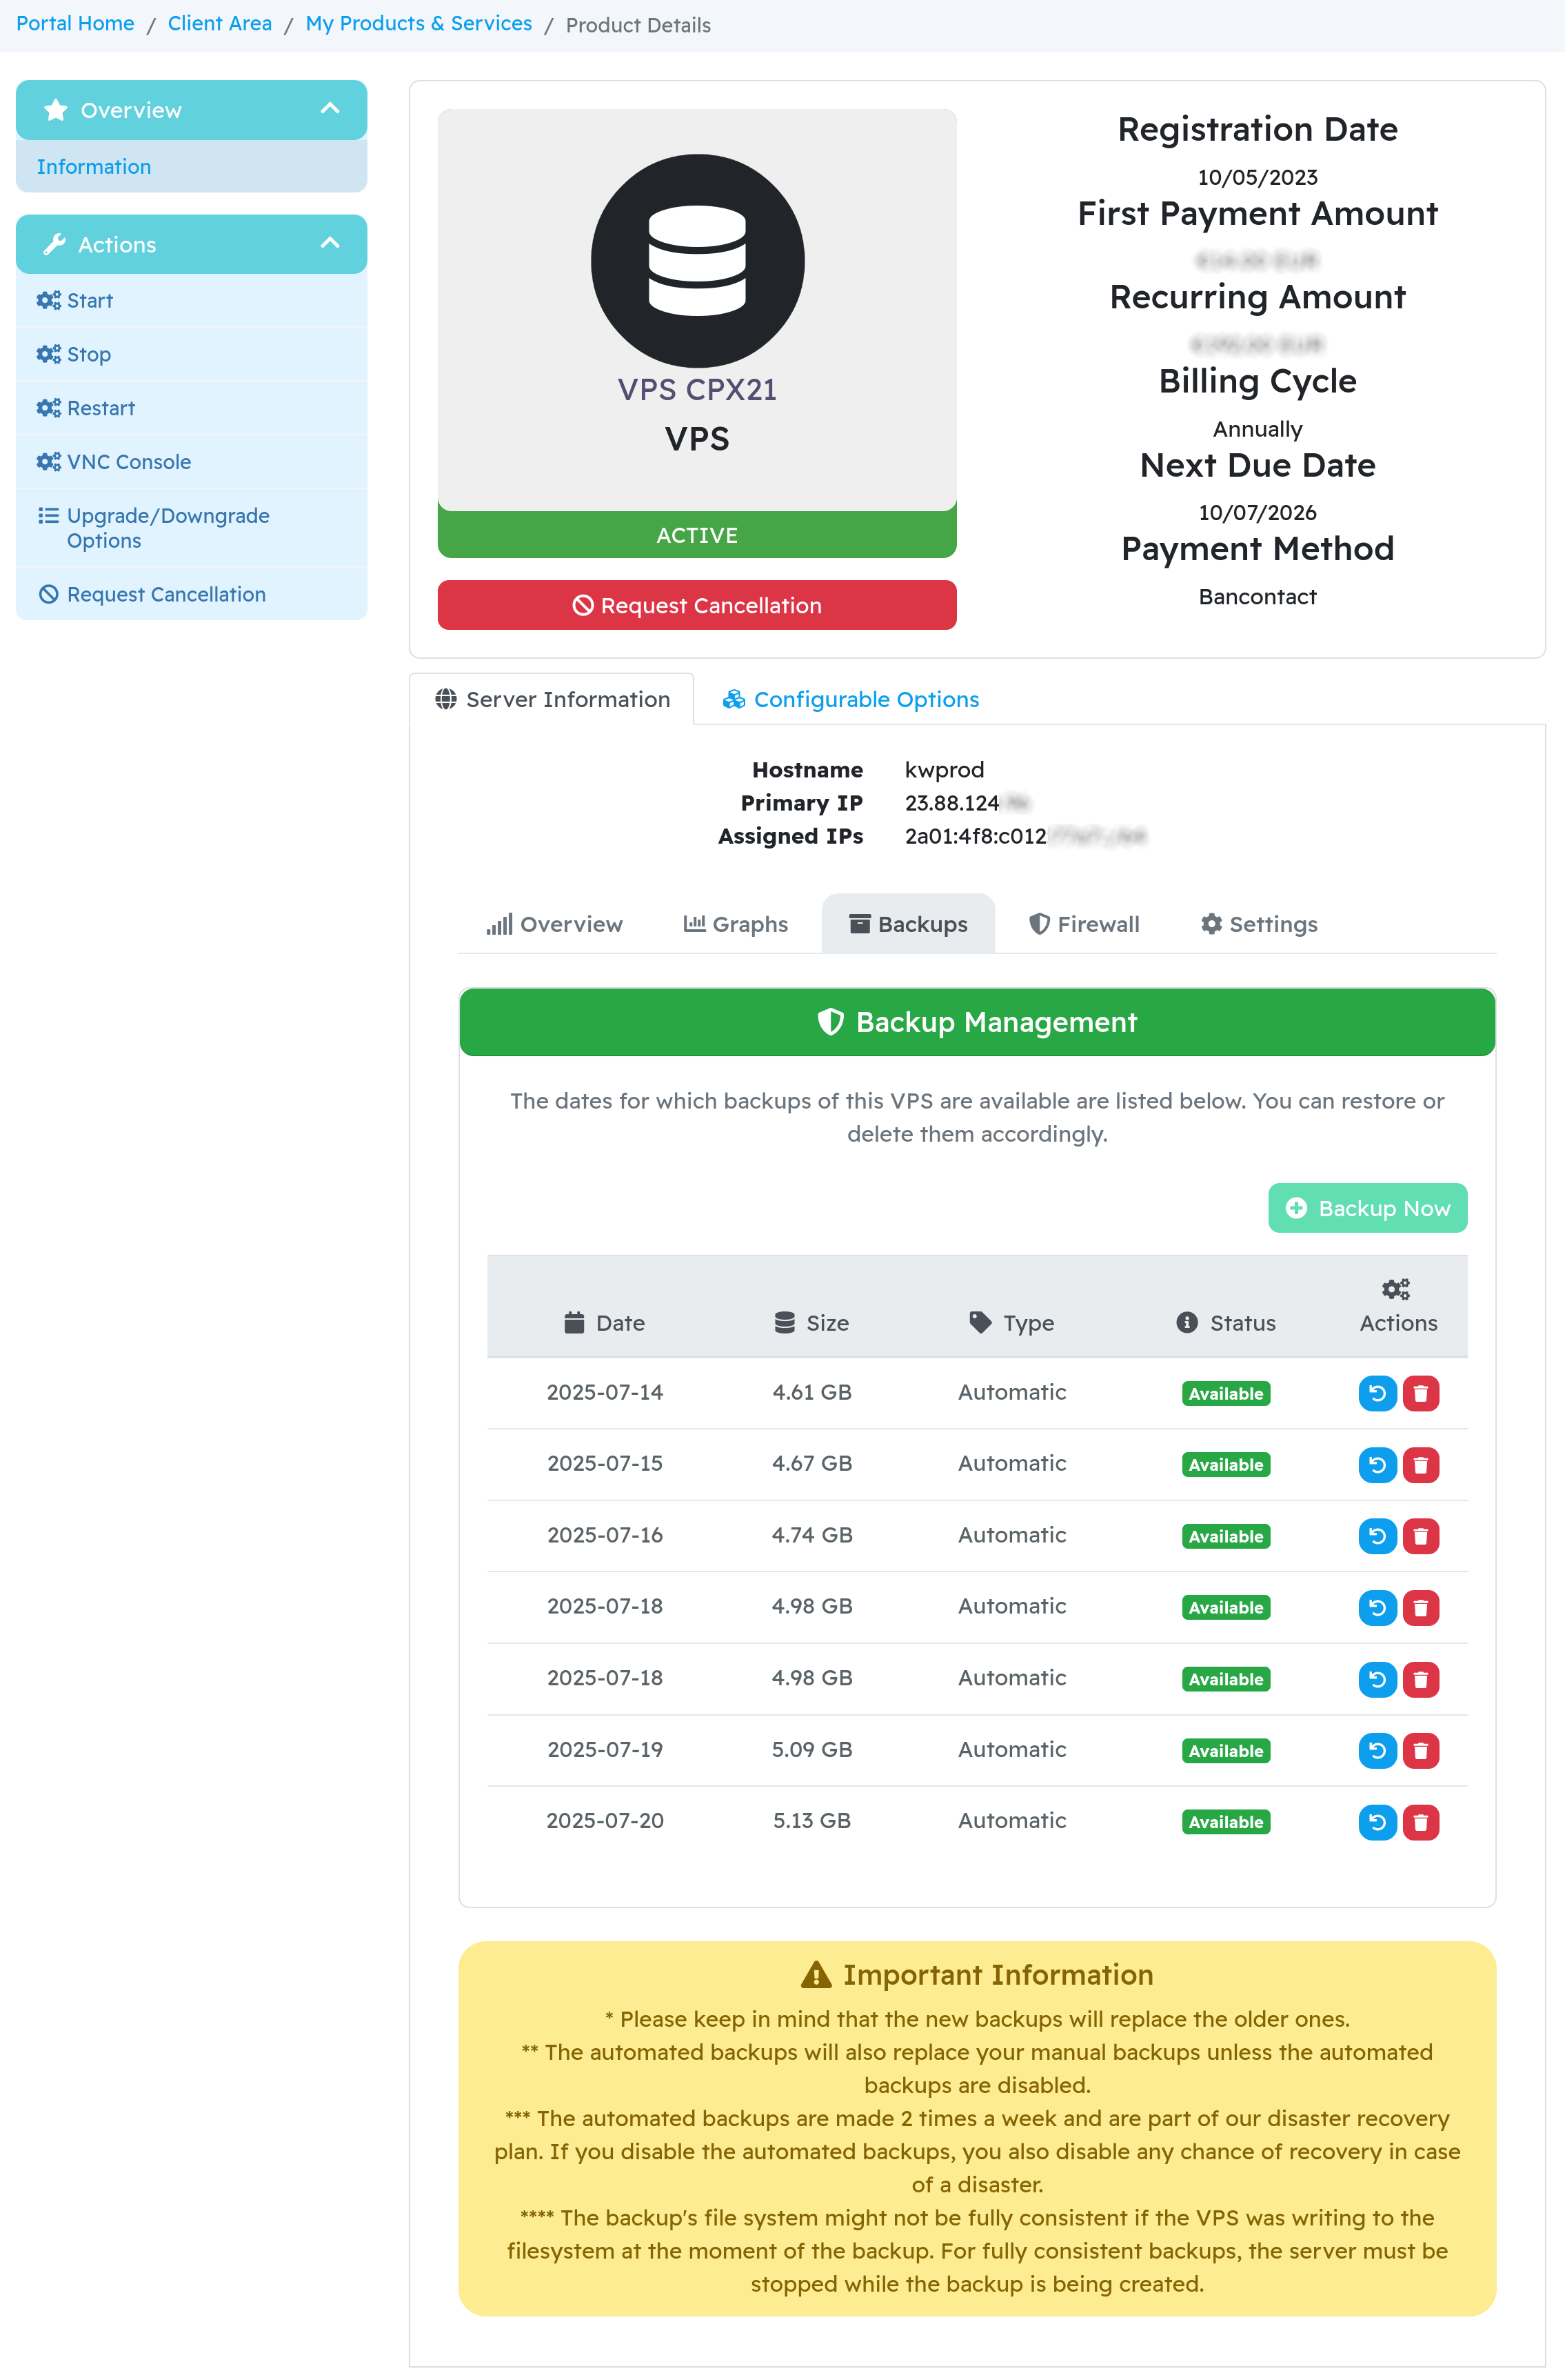1565x2380 pixels.
Task: Restore the 2025-07-19 backup
Action: [x=1376, y=1750]
